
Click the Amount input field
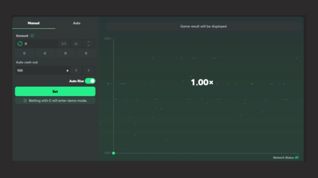(40, 44)
